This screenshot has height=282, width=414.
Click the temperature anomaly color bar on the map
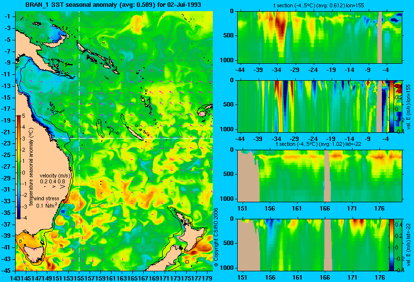[x=19, y=167]
